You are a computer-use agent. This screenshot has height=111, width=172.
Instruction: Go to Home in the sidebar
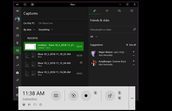click(18, 28)
